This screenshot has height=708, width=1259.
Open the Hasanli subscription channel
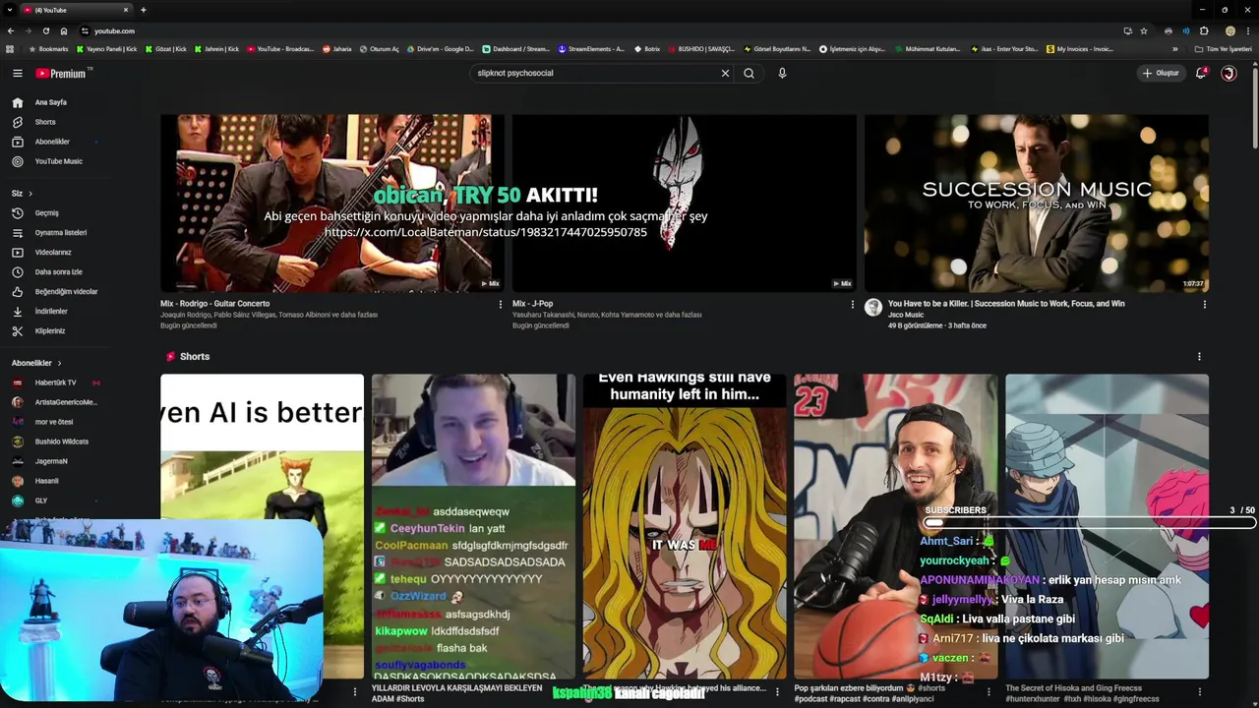coord(46,481)
